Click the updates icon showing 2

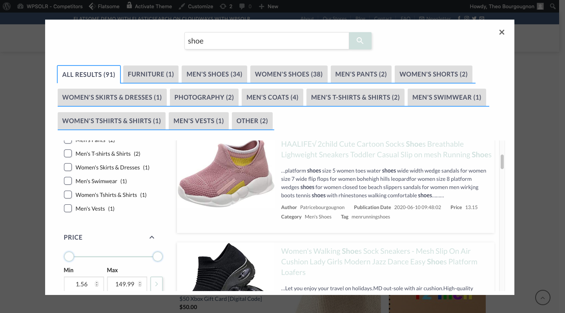[x=226, y=6]
